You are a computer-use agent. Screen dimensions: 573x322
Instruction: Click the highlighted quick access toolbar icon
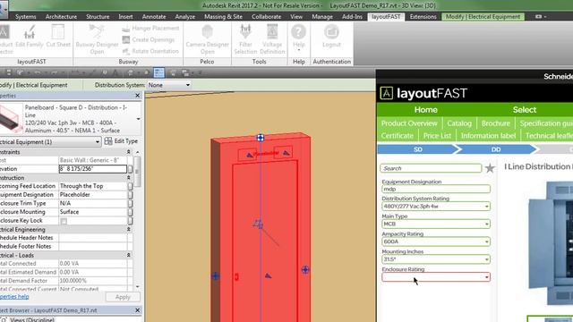(159, 72)
